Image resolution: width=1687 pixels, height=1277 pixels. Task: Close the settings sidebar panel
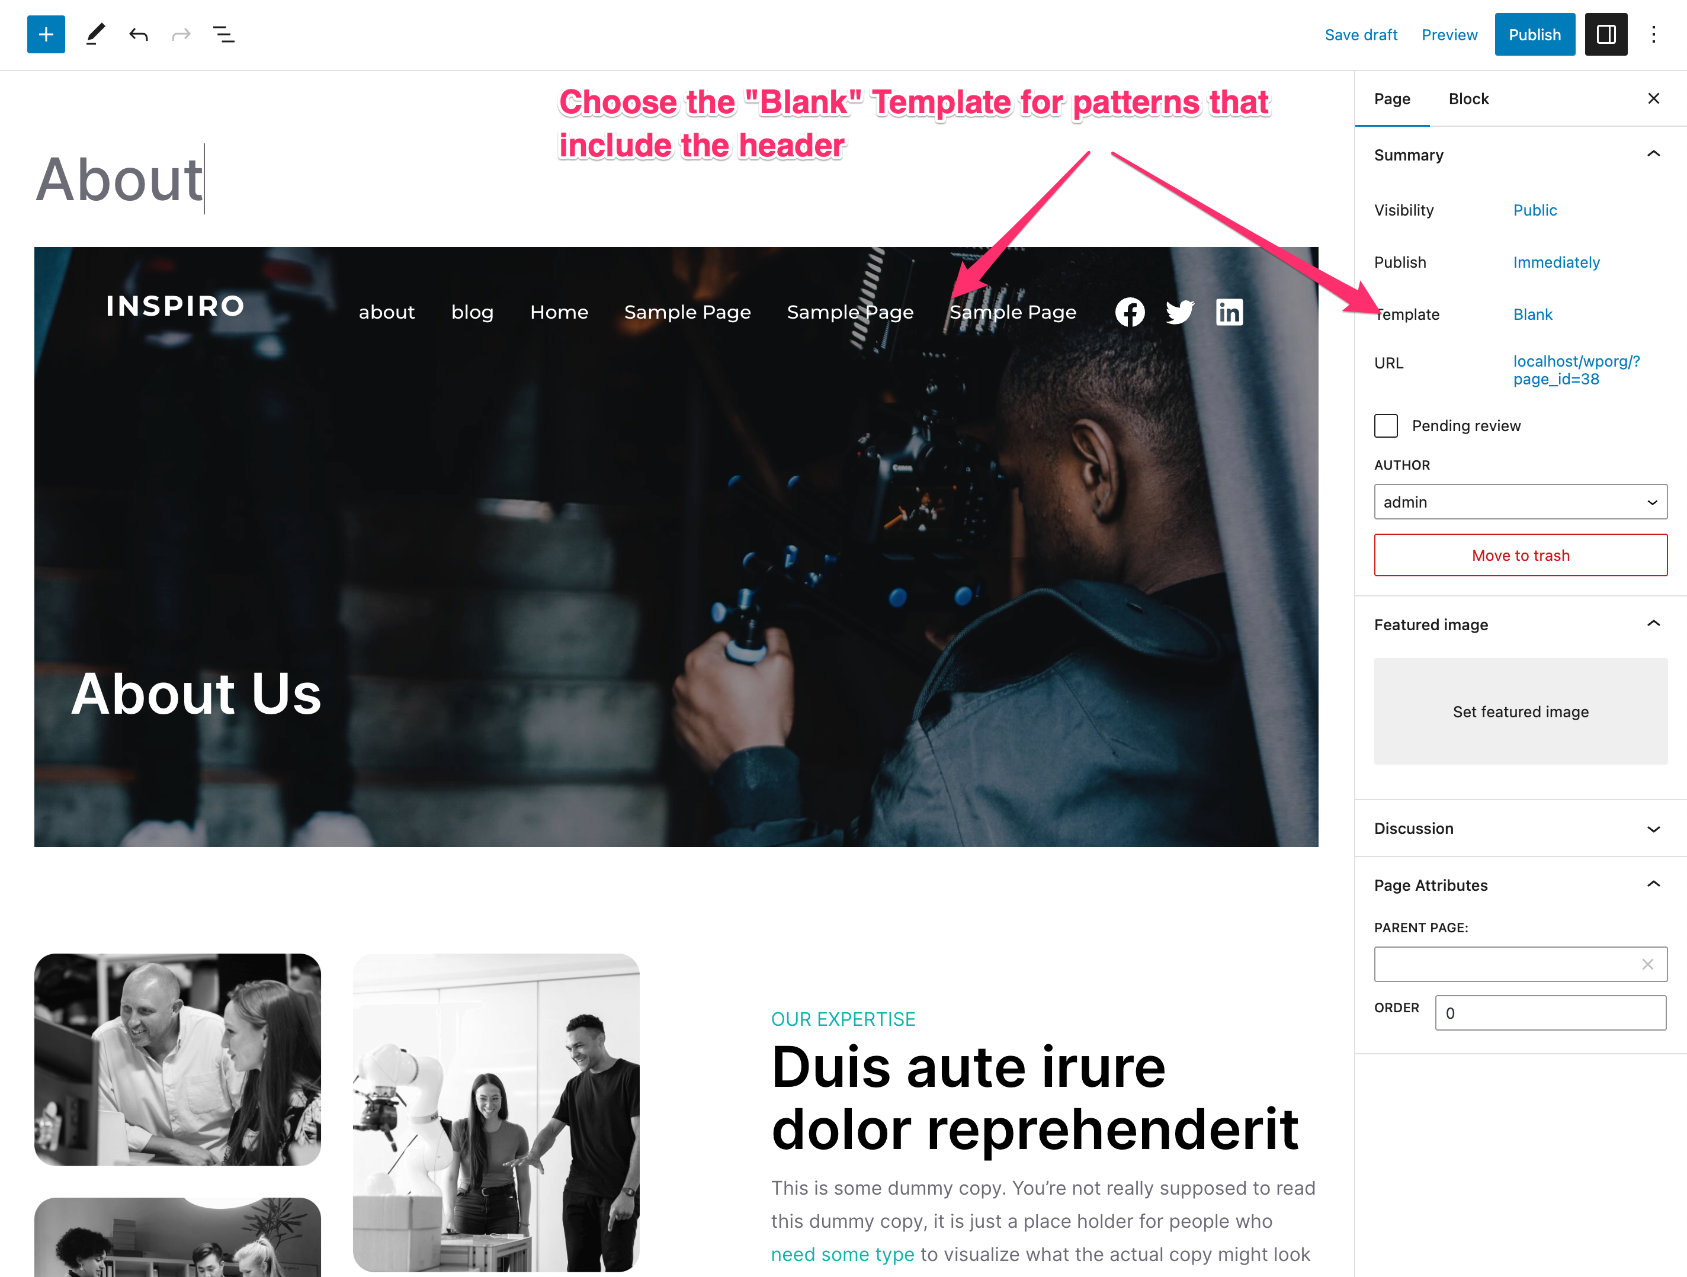click(x=1653, y=98)
